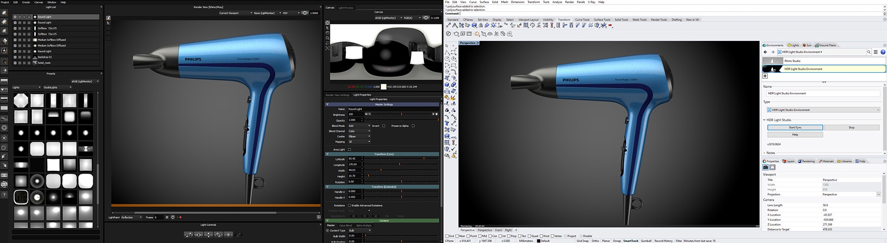Adjust the Brightness slider

coord(402,114)
